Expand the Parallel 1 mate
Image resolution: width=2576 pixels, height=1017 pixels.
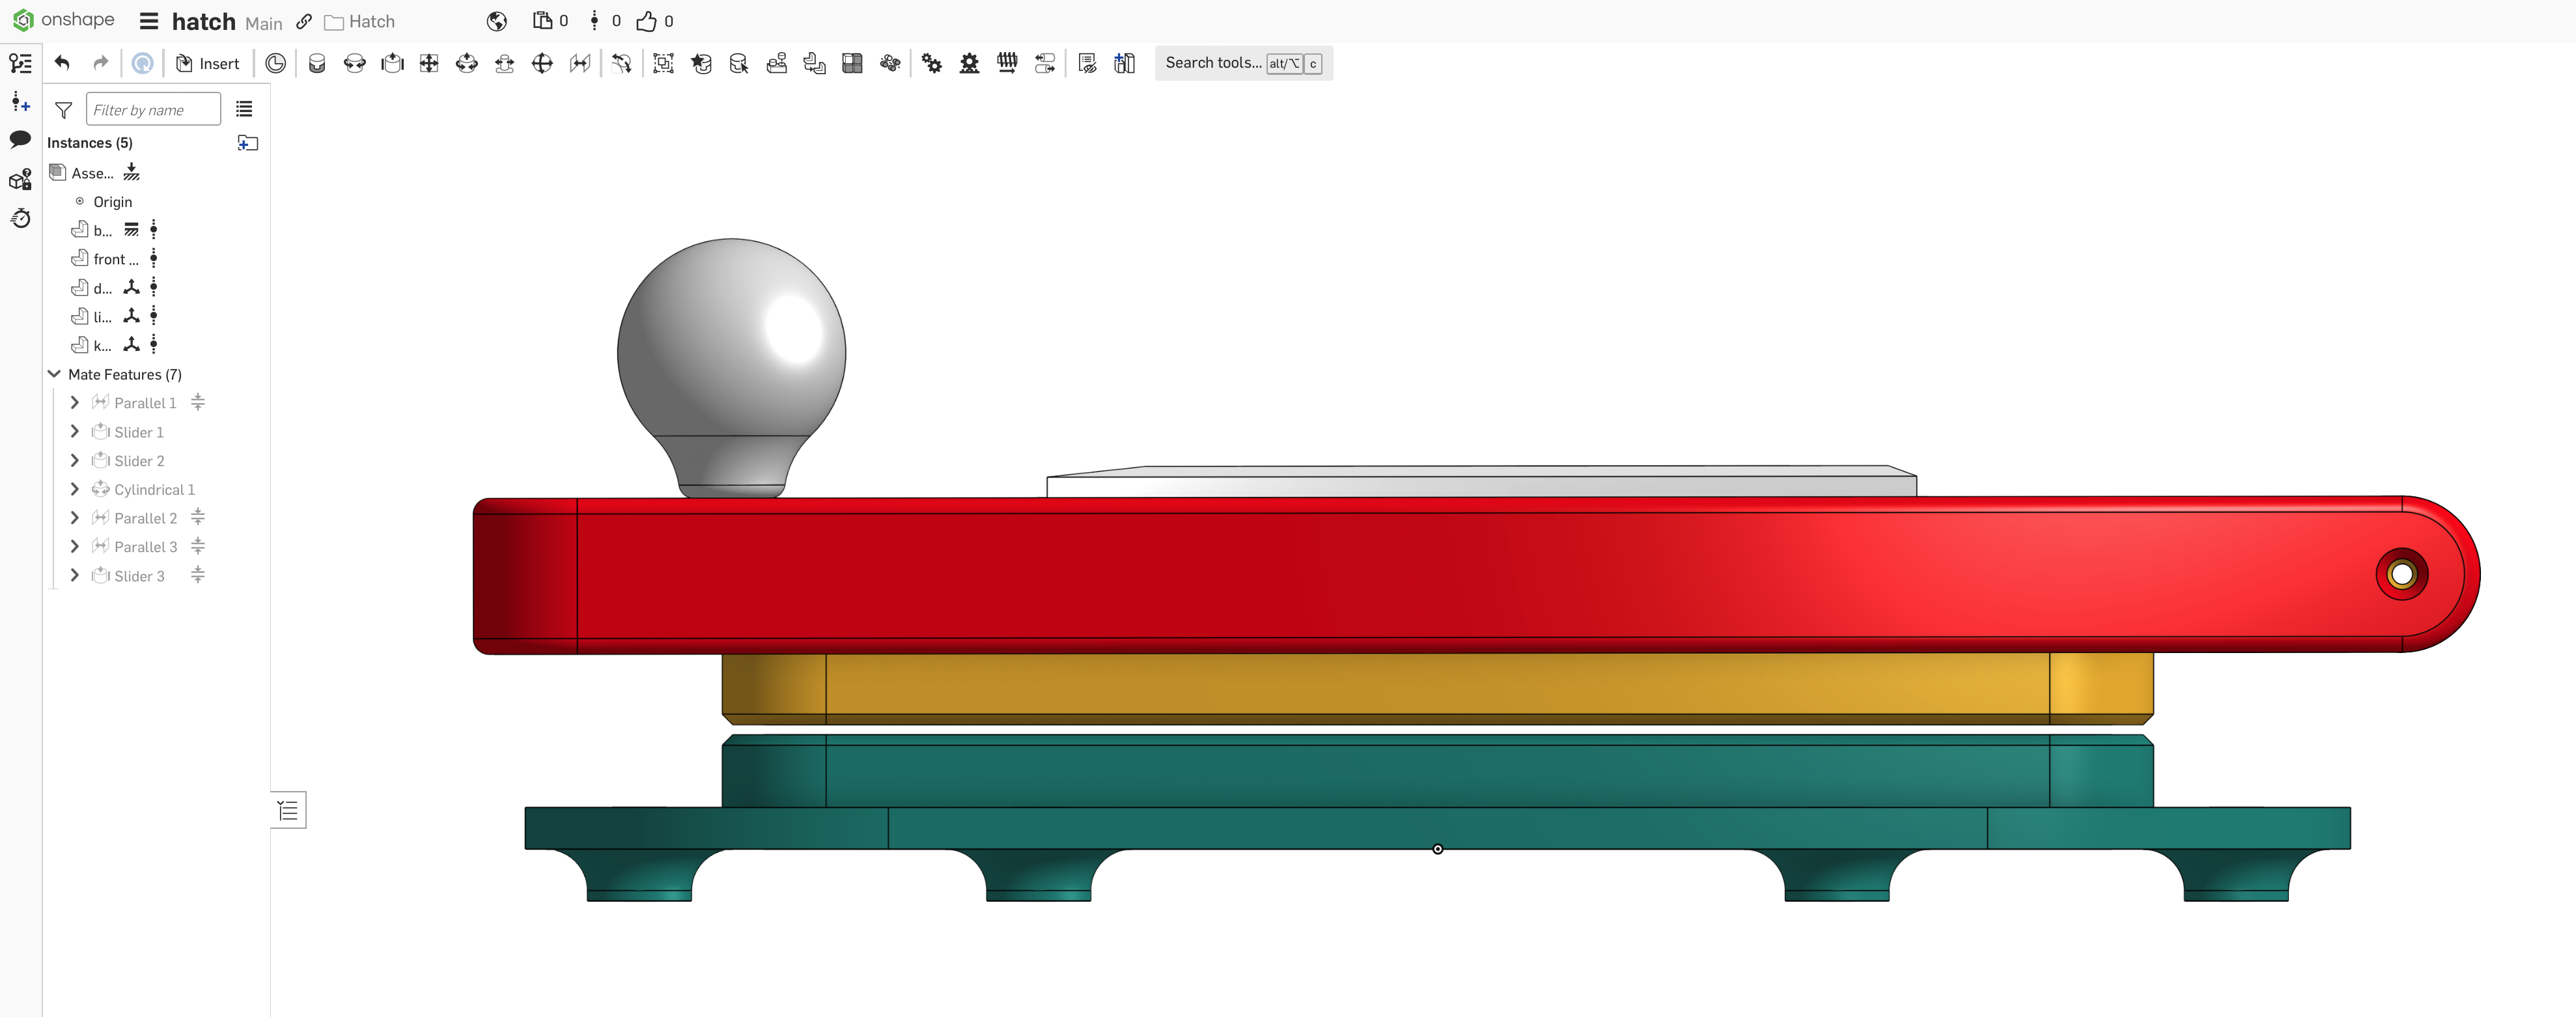point(74,402)
